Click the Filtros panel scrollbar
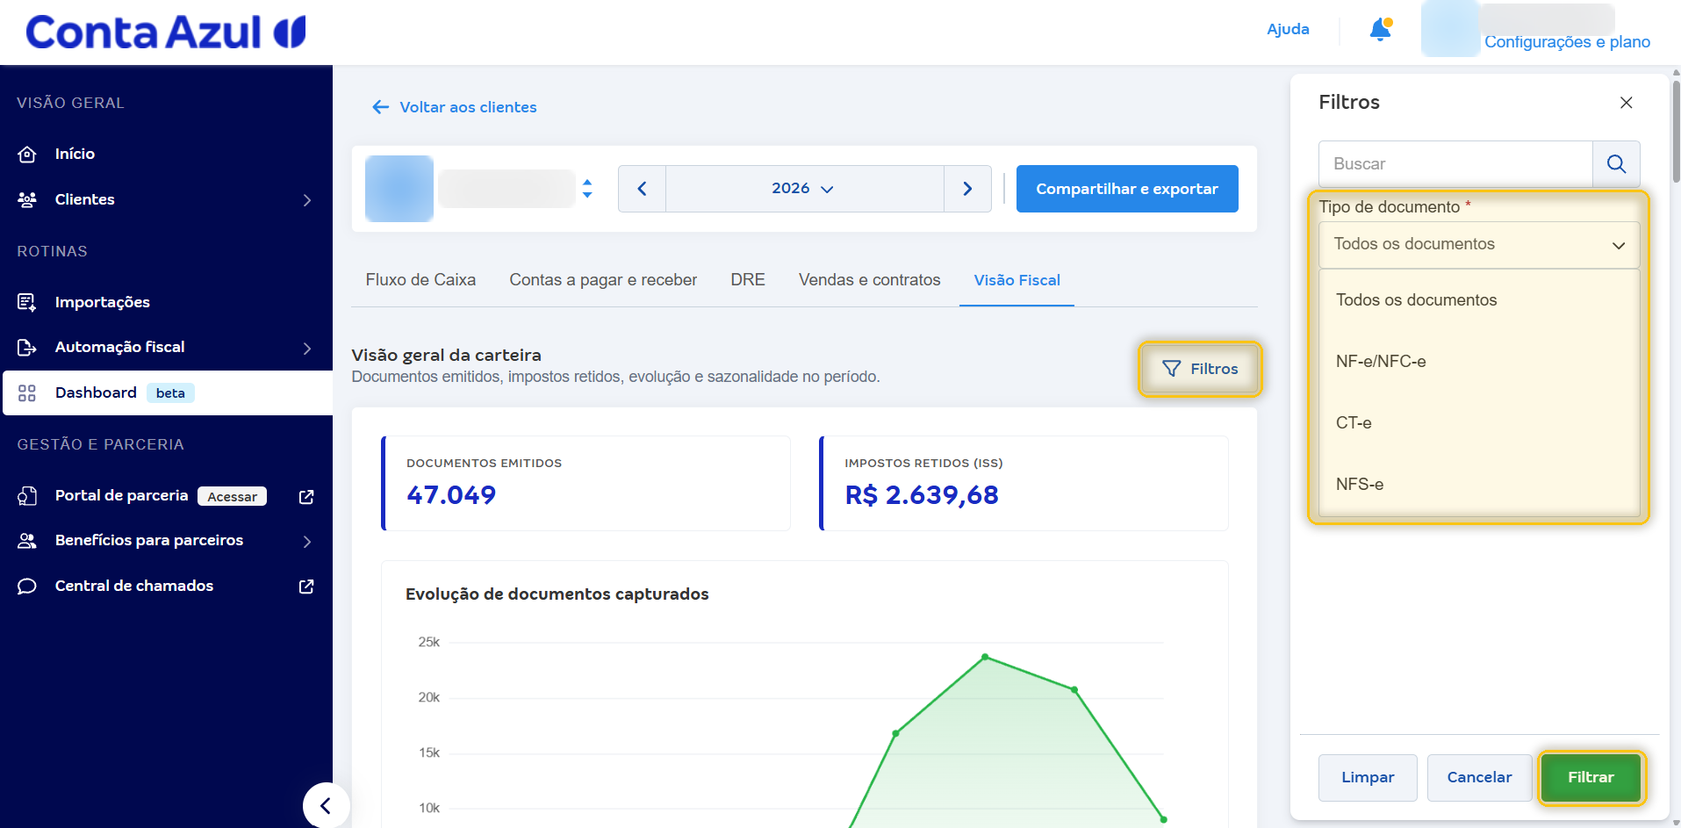Image resolution: width=1681 pixels, height=828 pixels. tap(1676, 132)
